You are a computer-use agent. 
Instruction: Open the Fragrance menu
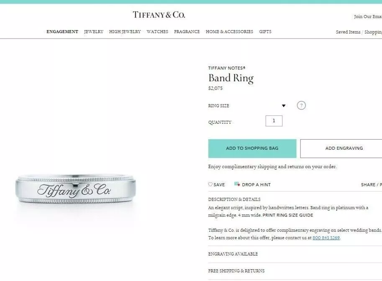(187, 32)
